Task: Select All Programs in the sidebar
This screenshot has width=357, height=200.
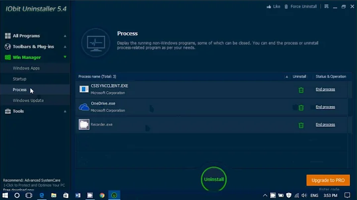Action: click(26, 36)
